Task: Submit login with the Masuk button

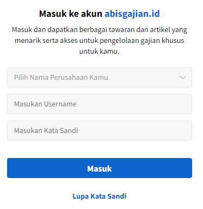Action: (100, 168)
